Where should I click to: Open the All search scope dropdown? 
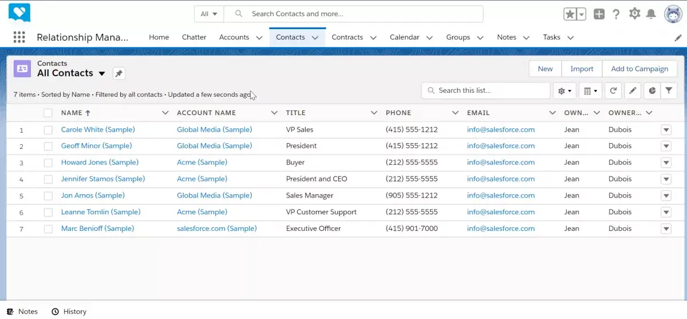click(x=209, y=14)
